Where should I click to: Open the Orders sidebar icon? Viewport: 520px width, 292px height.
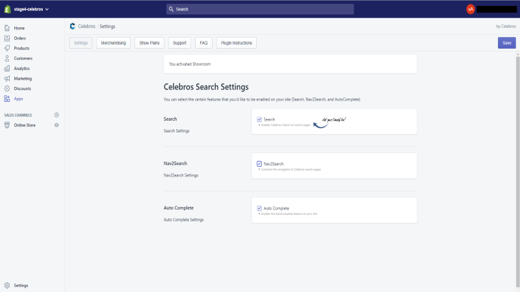tap(7, 38)
